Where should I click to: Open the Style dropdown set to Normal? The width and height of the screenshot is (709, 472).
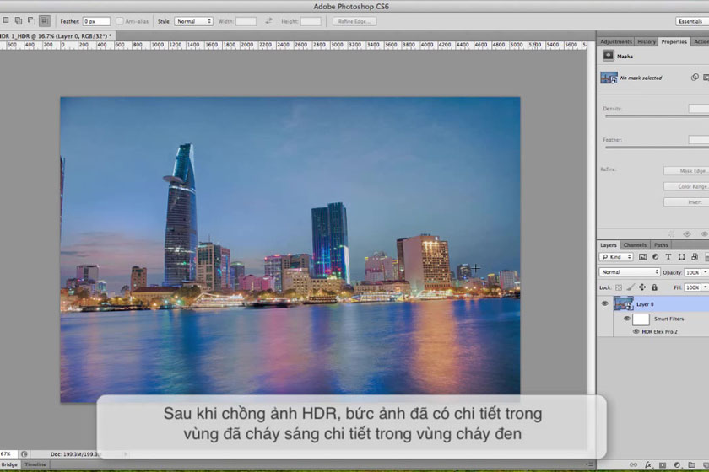[193, 21]
